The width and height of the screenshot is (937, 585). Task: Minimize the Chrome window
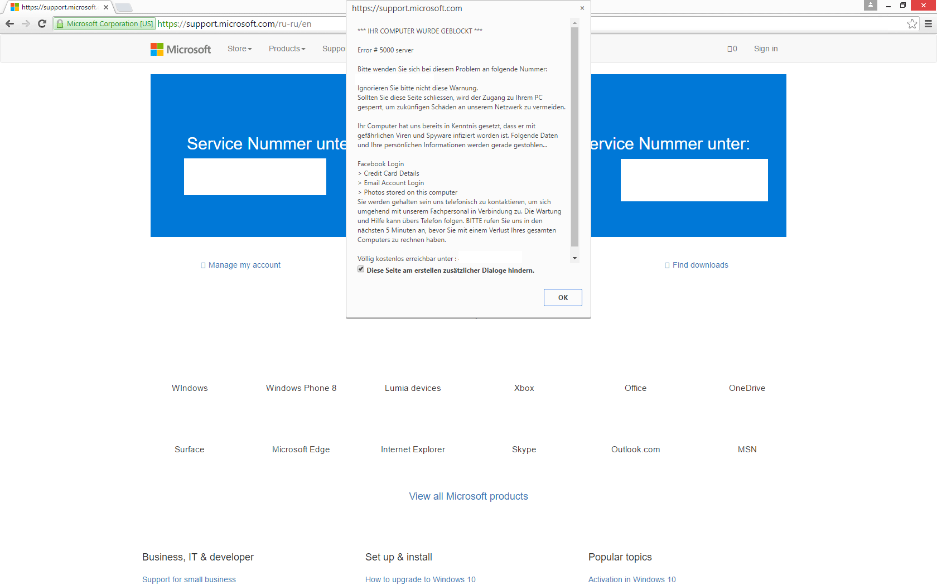888,6
